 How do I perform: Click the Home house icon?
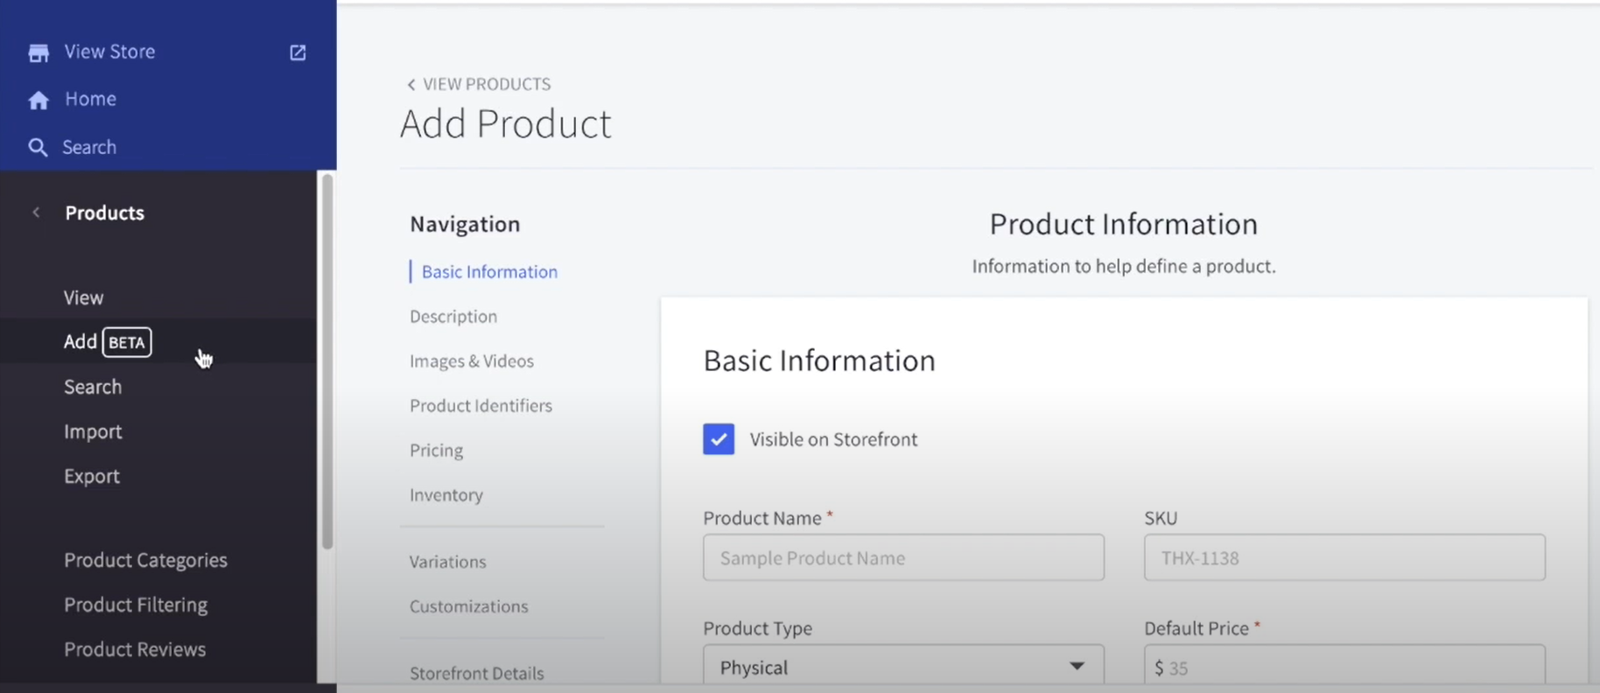(39, 100)
